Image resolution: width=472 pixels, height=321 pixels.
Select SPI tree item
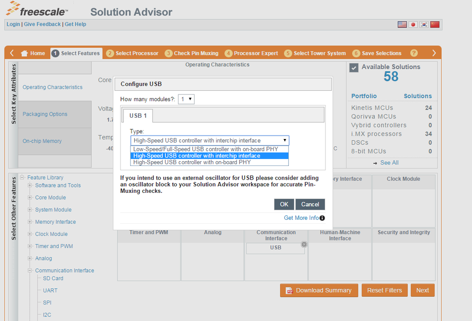coord(47,303)
